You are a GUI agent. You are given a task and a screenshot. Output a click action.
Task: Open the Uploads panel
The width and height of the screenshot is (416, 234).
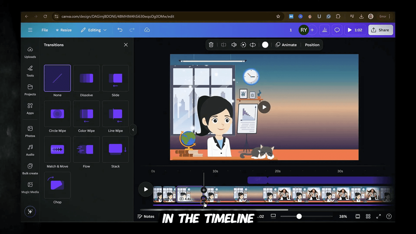click(x=30, y=52)
